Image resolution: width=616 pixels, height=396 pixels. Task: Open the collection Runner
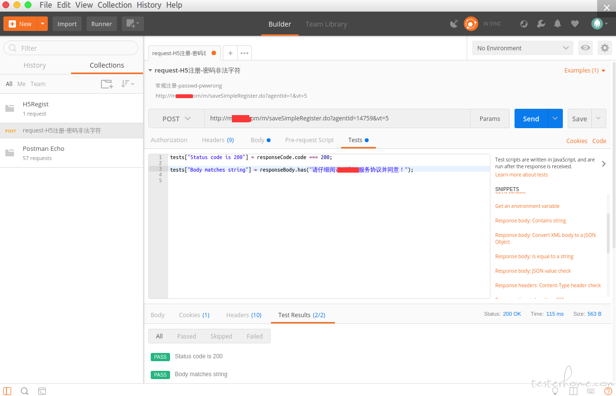[x=101, y=24]
